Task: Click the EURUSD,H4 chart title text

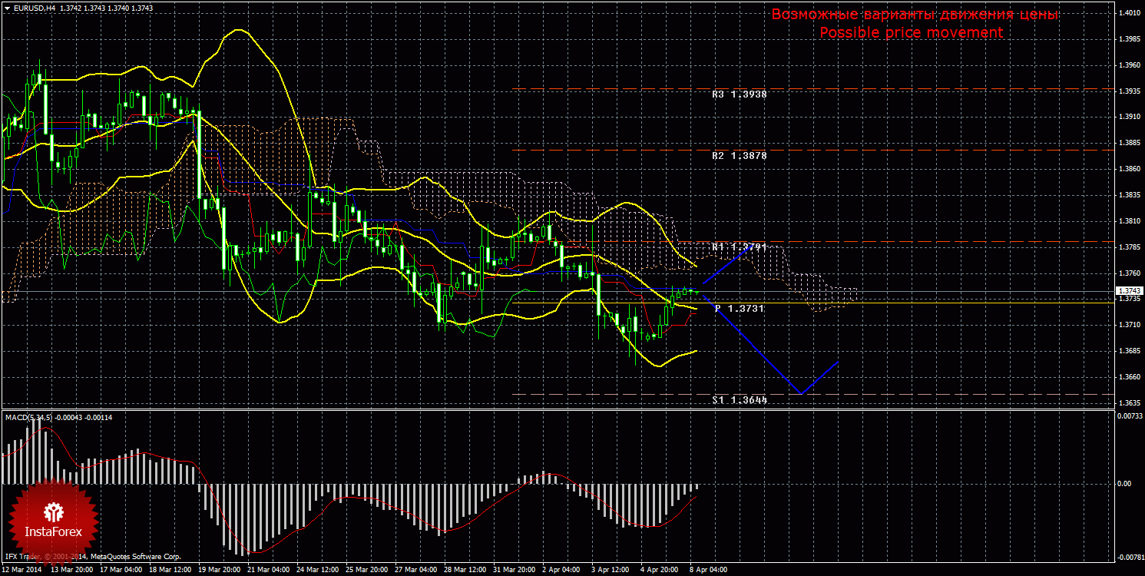Action: [33, 8]
